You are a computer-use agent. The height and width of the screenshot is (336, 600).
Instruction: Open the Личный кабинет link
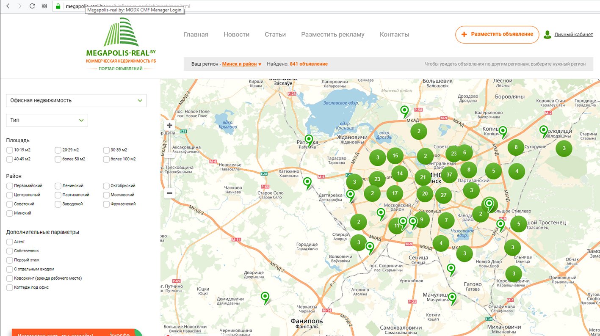(573, 35)
